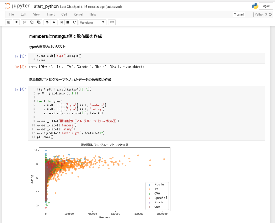
Task: Click the kernel idle indicator circle
Action: click(270, 14)
